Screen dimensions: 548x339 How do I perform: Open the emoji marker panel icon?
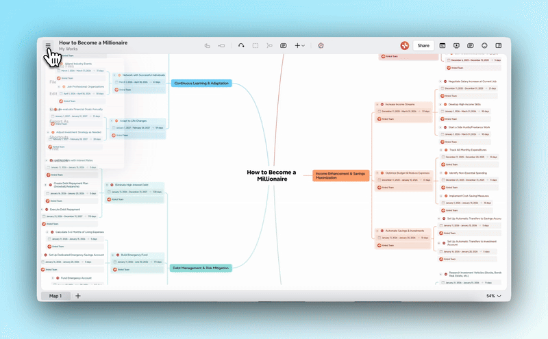point(484,46)
